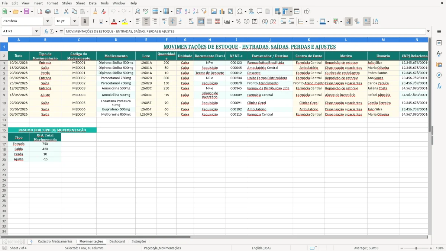
Task: Click the column D header
Action: [x=116, y=40]
